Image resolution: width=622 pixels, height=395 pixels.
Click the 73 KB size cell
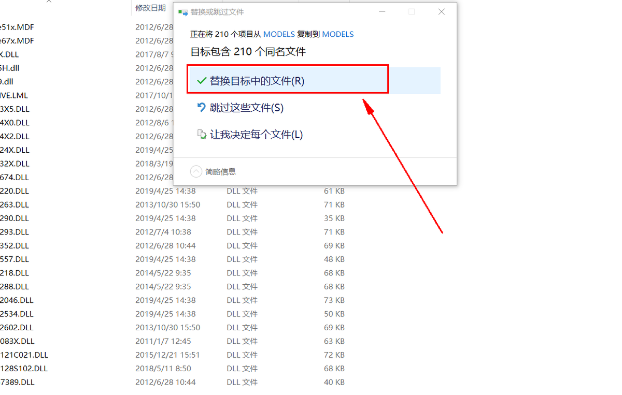click(x=334, y=300)
